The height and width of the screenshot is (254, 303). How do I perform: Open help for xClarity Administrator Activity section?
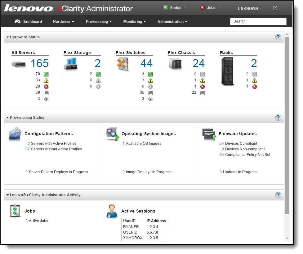click(278, 195)
